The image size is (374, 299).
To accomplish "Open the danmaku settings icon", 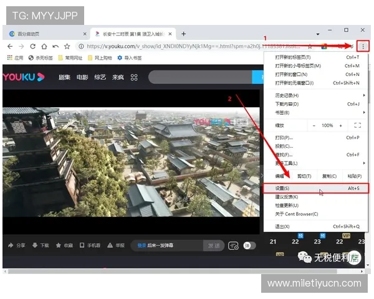I will (x=233, y=245).
